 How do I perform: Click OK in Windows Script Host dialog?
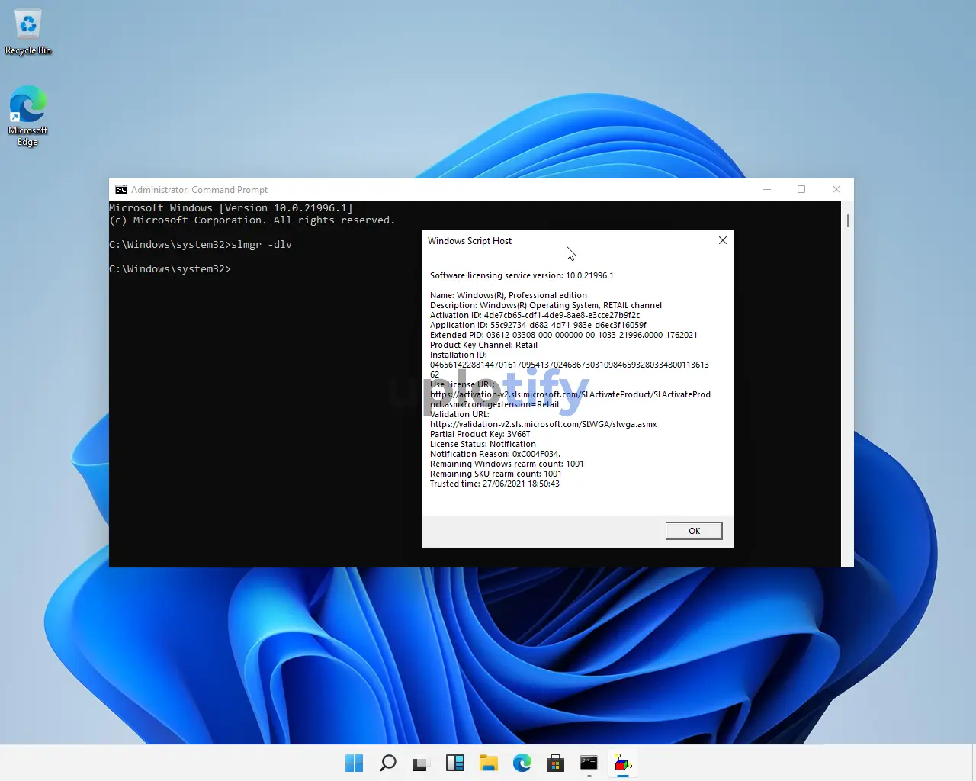[694, 531]
